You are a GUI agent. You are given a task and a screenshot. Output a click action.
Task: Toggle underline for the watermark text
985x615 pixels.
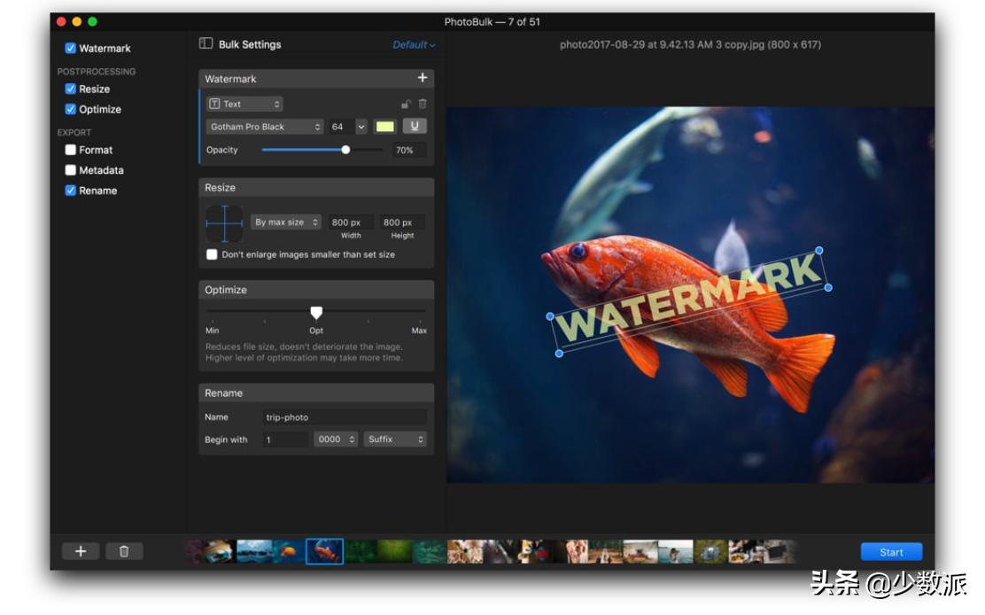coord(414,127)
